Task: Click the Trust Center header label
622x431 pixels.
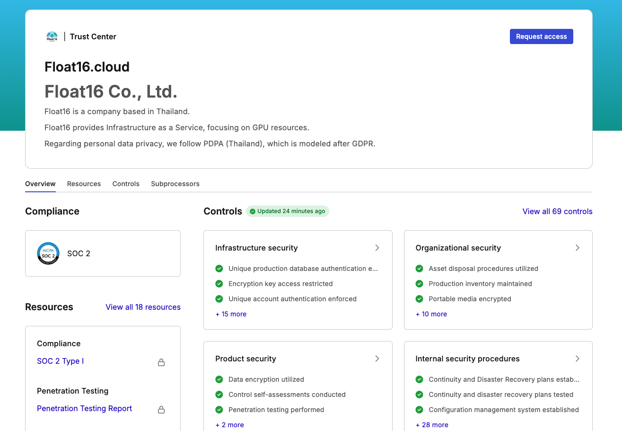Action: click(93, 36)
